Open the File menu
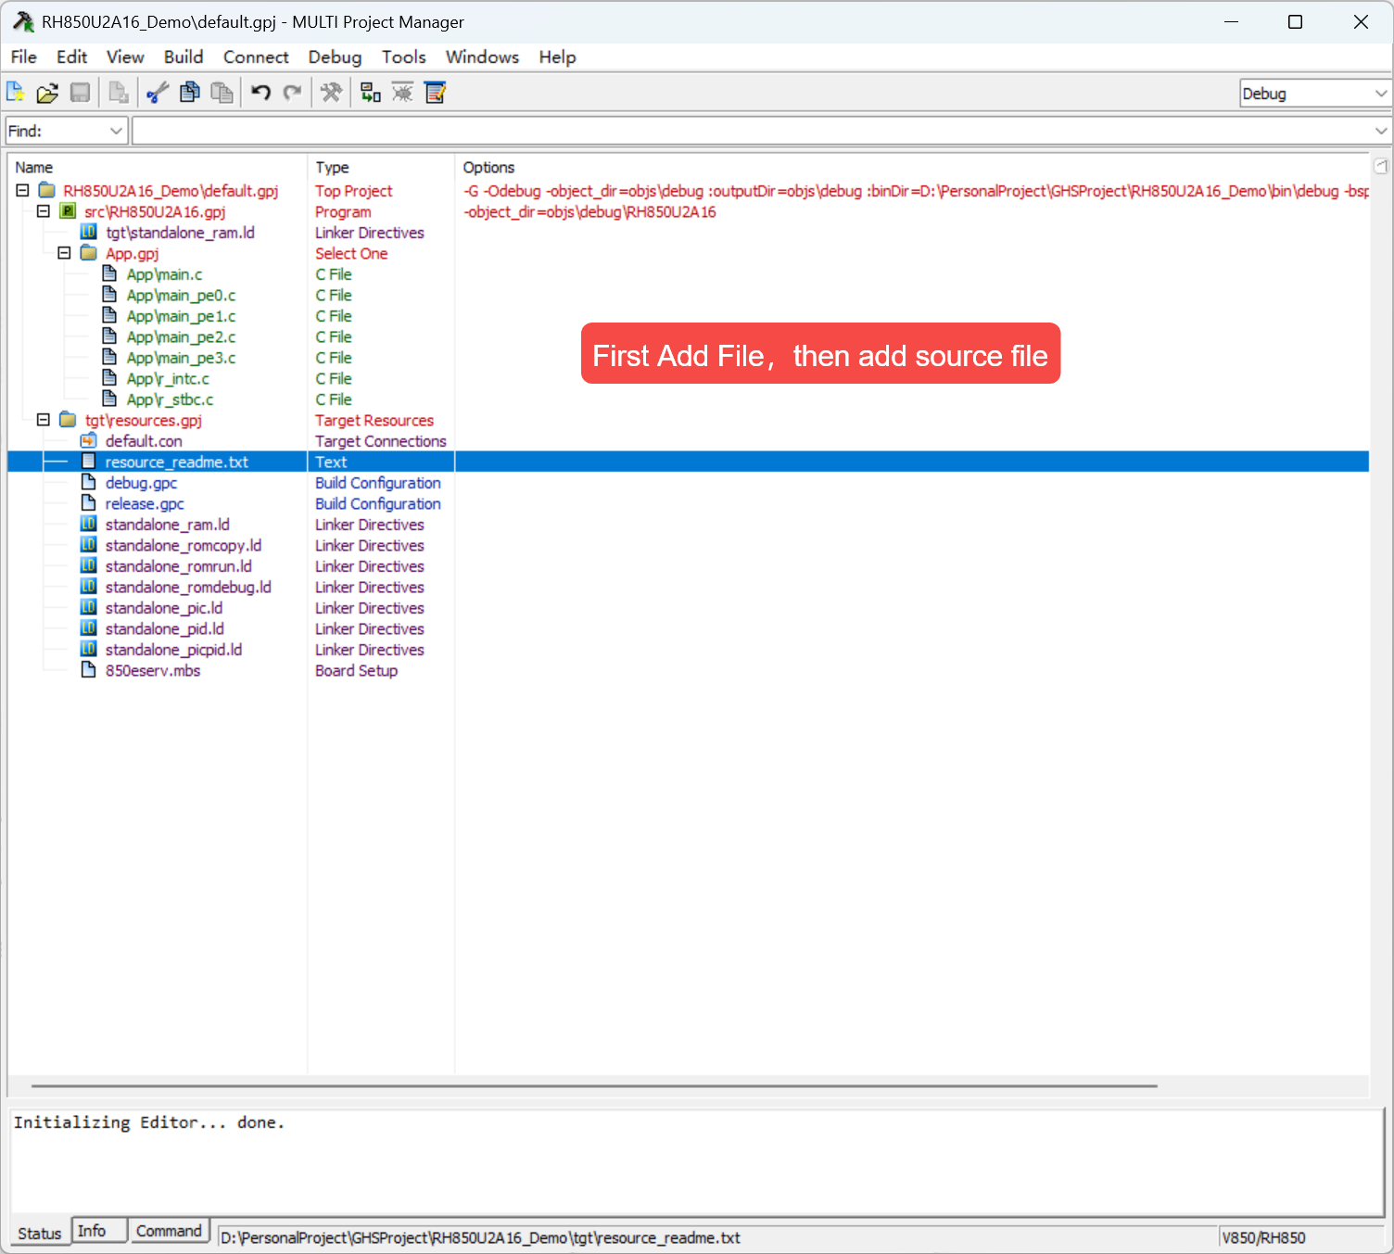 [x=24, y=57]
